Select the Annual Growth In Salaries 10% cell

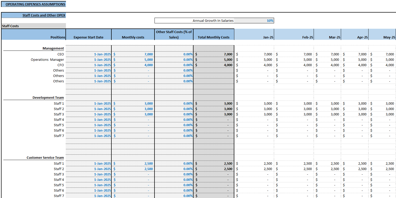pos(254,21)
